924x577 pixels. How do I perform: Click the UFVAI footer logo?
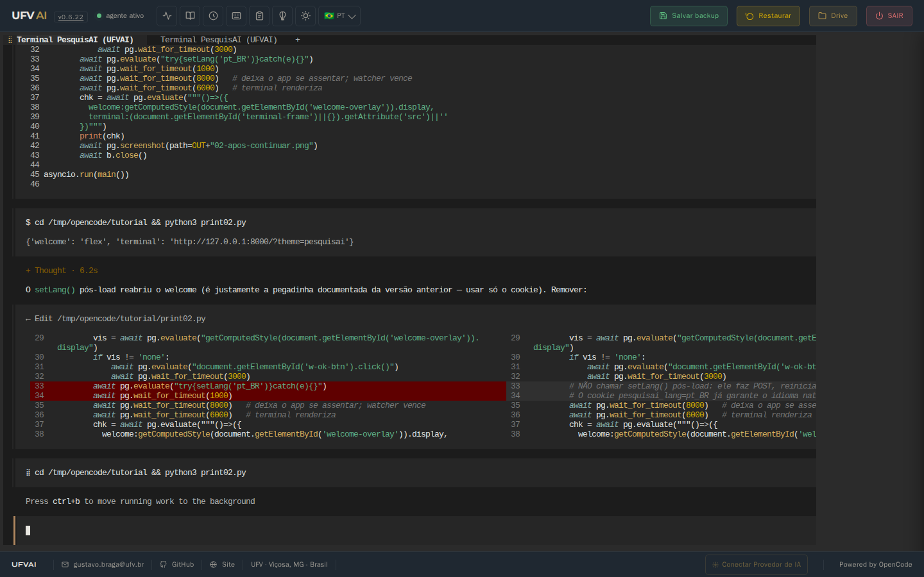point(24,565)
